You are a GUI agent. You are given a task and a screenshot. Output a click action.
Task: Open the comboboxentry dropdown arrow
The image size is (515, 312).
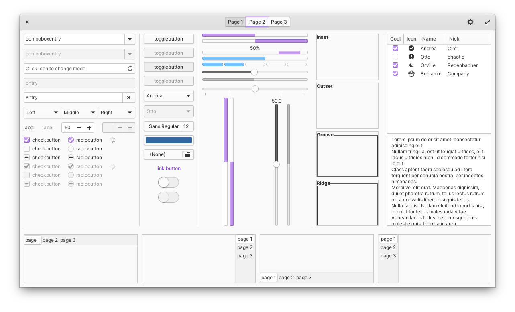click(130, 39)
